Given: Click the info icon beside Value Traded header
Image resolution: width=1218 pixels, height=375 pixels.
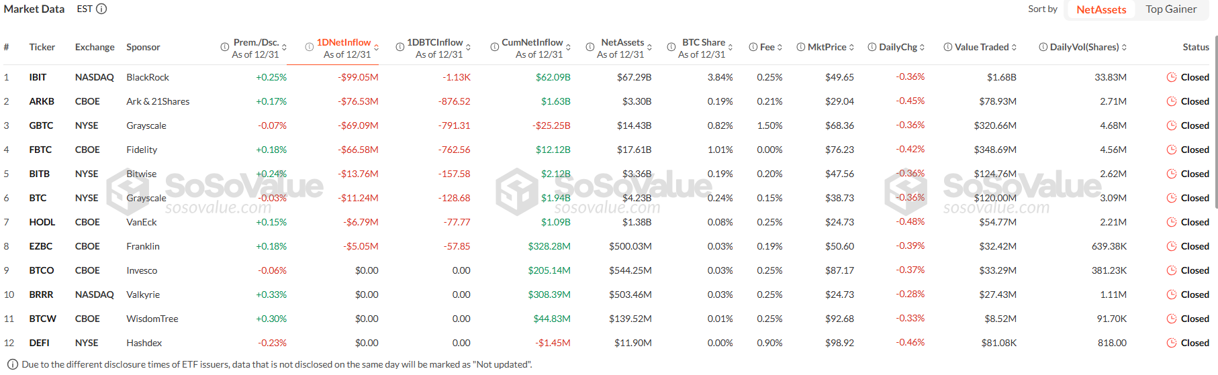Looking at the screenshot, I should click(947, 47).
